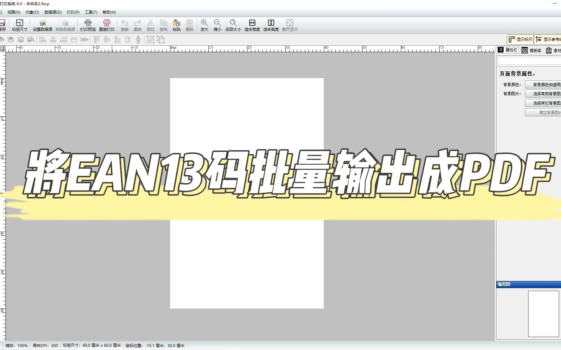The image size is (561, 350).
Task: Click the 选择常用背景图 button
Action: point(543,94)
